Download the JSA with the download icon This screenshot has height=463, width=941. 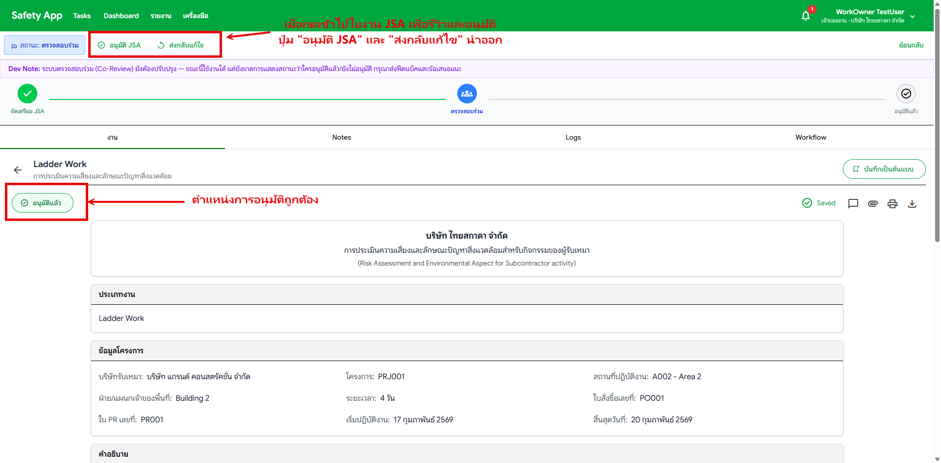(912, 203)
